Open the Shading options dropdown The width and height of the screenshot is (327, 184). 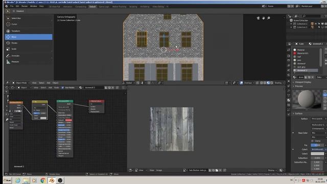[x=279, y=83]
